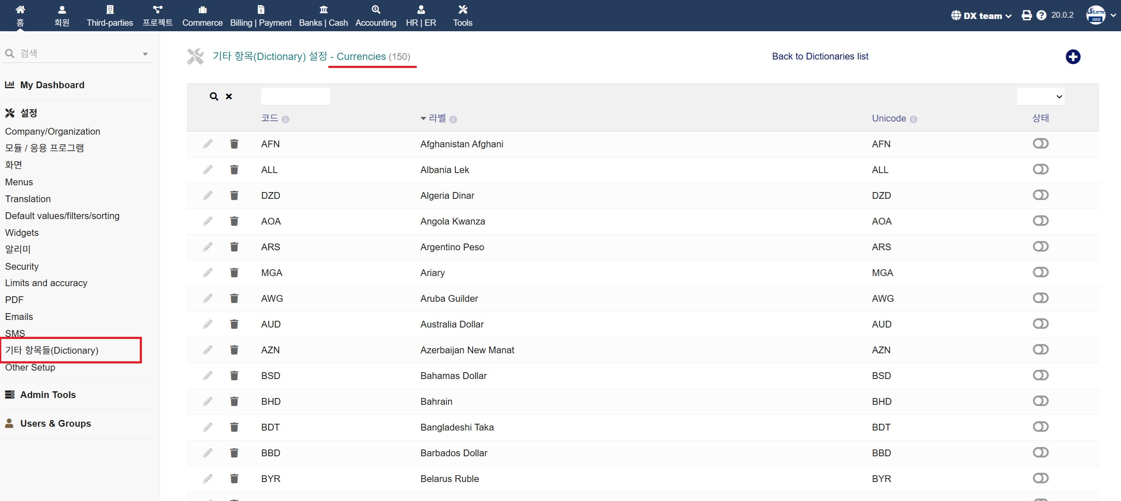Delete the Albania Lek row via trash icon
1121x501 pixels.
[234, 170]
